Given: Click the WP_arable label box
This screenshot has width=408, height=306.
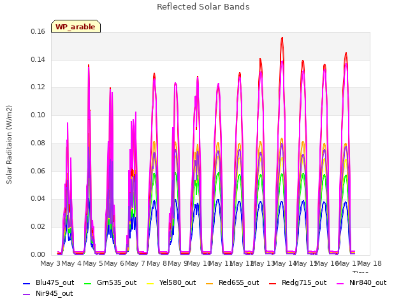Looking at the screenshot, I should [x=76, y=26].
